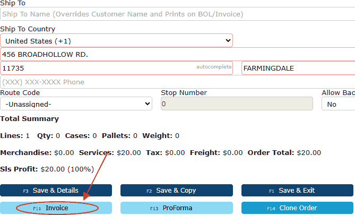Click the Stop Number label
This screenshot has width=355, height=215.
pos(184,93)
